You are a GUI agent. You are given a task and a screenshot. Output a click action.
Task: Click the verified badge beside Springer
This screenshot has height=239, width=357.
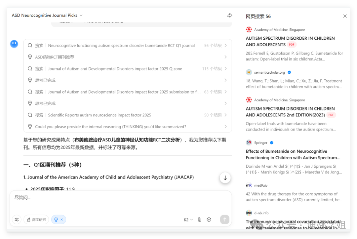point(272,143)
